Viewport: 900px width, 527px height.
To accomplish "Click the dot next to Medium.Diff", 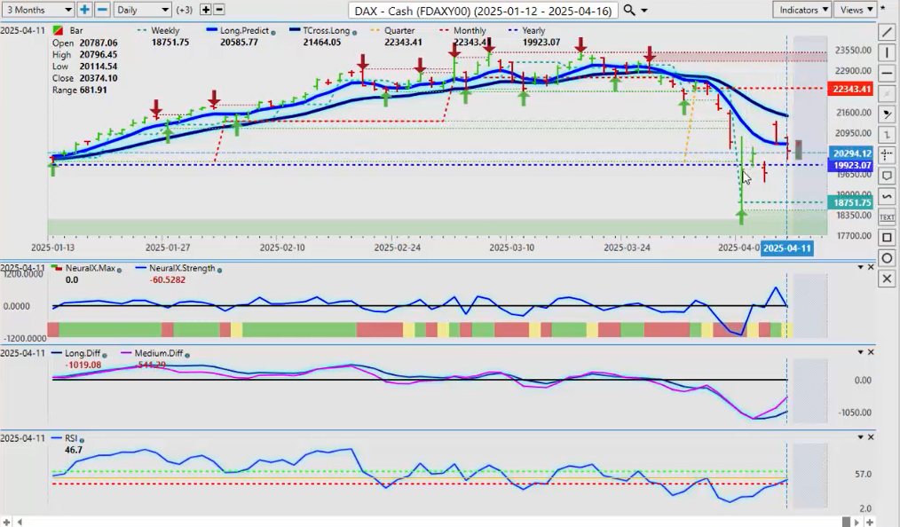I will (x=187, y=355).
